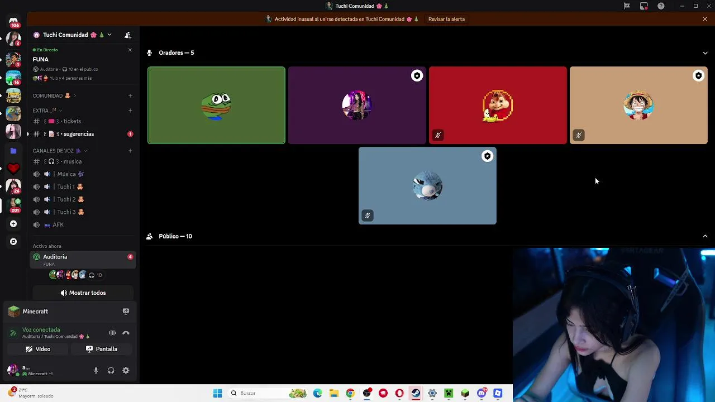Open the sugerencias text channel

[83, 134]
